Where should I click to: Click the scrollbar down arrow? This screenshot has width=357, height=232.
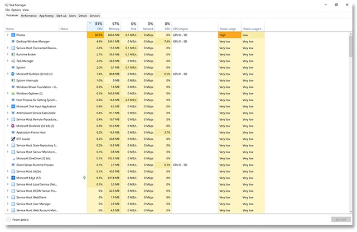point(351,212)
